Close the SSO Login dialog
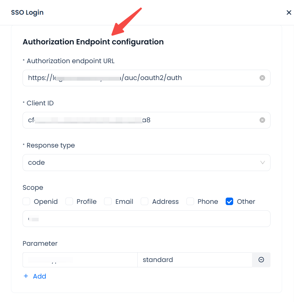Screen dimensions: 294x302 click(289, 13)
